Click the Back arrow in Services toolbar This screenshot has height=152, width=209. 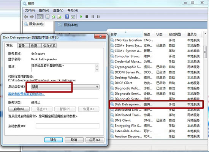tap(26, 17)
